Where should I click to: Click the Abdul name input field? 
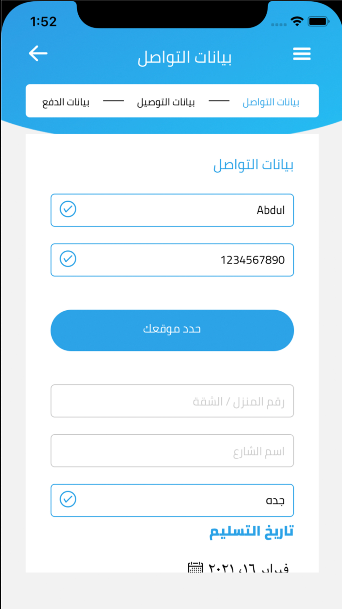click(x=172, y=210)
